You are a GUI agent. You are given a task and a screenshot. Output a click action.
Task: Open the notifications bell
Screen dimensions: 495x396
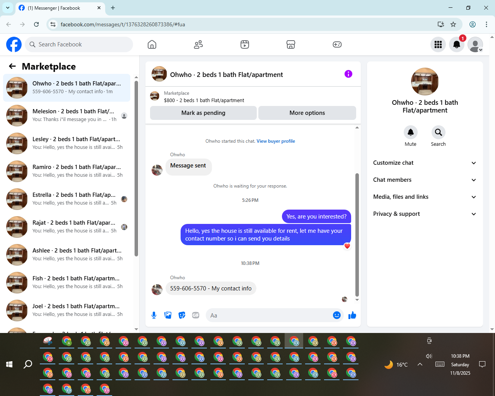(x=457, y=44)
